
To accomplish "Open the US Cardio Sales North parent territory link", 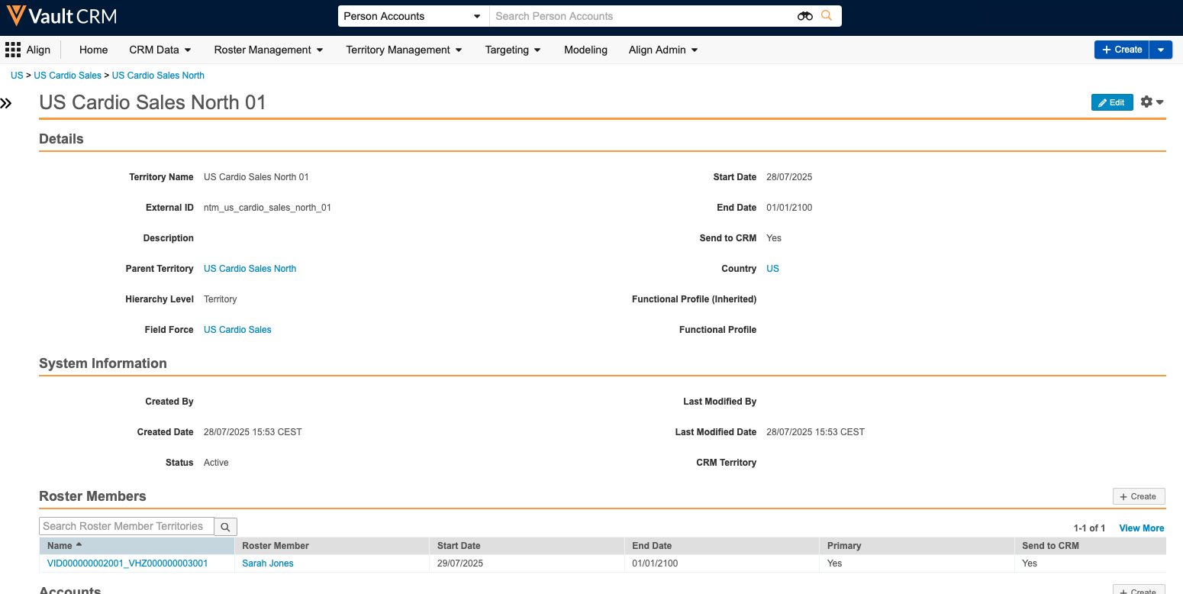I will [x=250, y=269].
